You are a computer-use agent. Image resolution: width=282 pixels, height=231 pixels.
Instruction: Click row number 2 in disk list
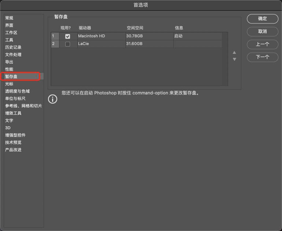click(x=55, y=44)
